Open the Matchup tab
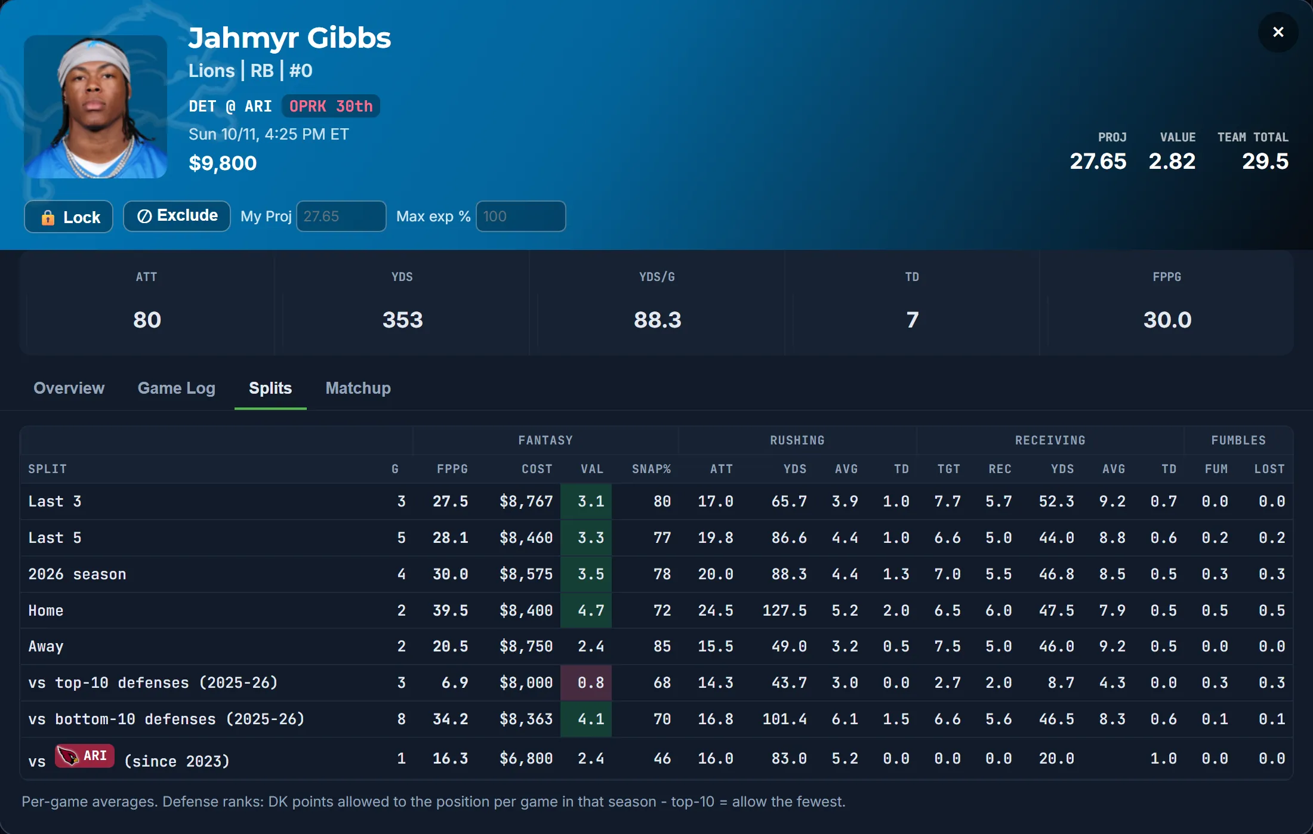The height and width of the screenshot is (834, 1313). click(358, 388)
